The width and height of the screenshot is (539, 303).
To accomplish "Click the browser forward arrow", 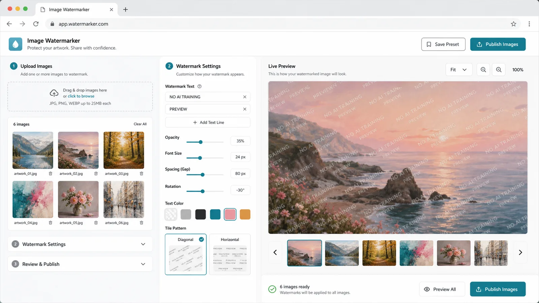I will [x=23, y=24].
